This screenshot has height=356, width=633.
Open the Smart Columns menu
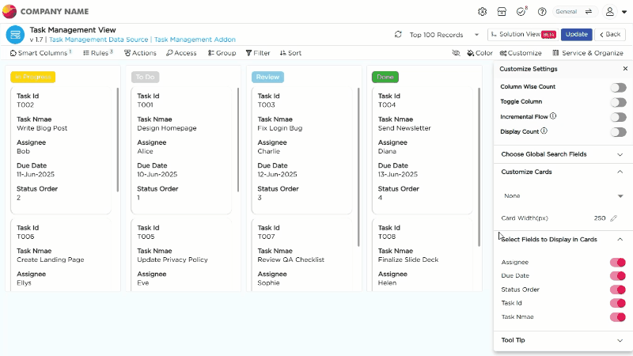tap(40, 53)
